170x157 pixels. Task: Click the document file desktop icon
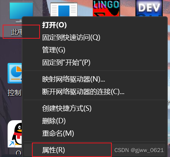click(x=64, y=9)
